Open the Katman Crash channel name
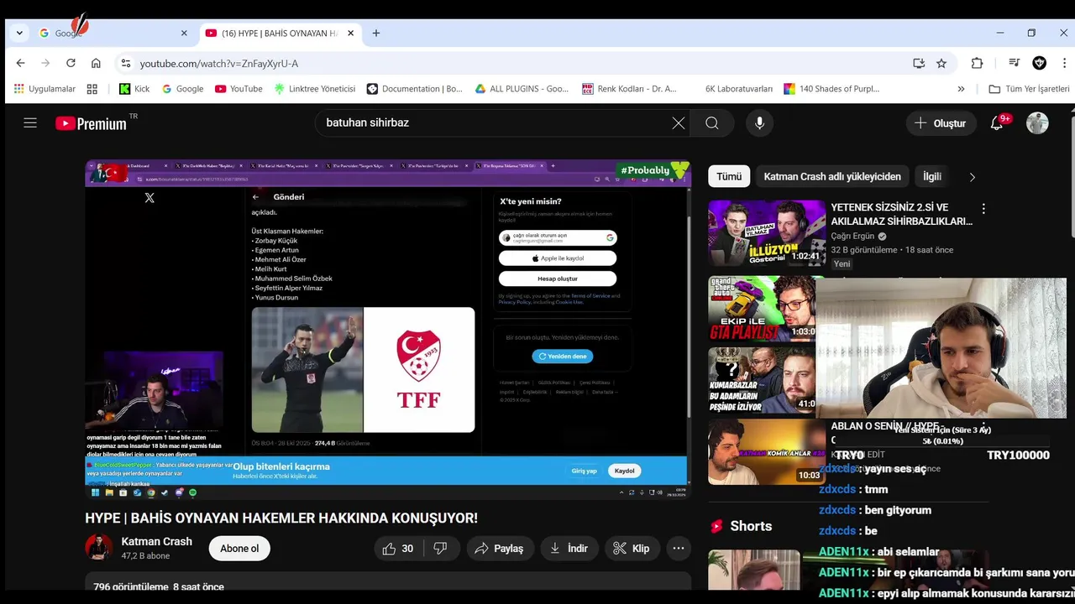Viewport: 1075px width, 604px height. pos(156,542)
